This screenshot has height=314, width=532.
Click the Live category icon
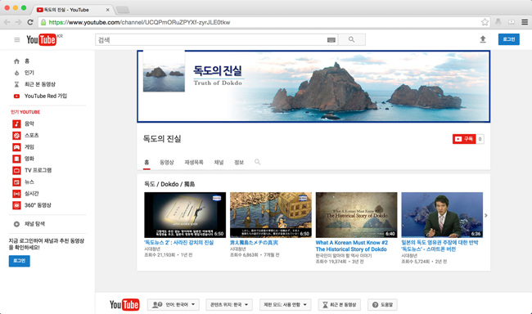16,194
